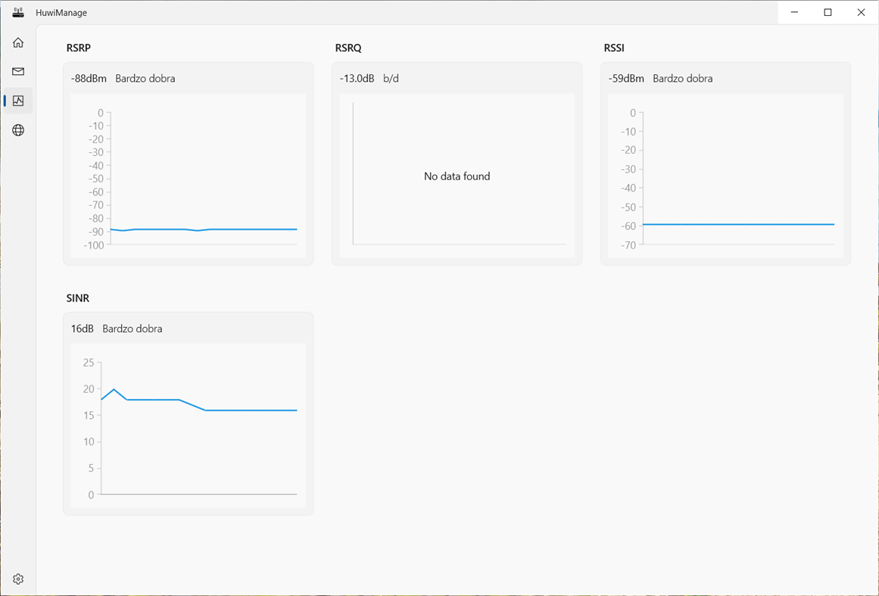The image size is (879, 596).
Task: Click the SINR heading
Action: (x=78, y=298)
